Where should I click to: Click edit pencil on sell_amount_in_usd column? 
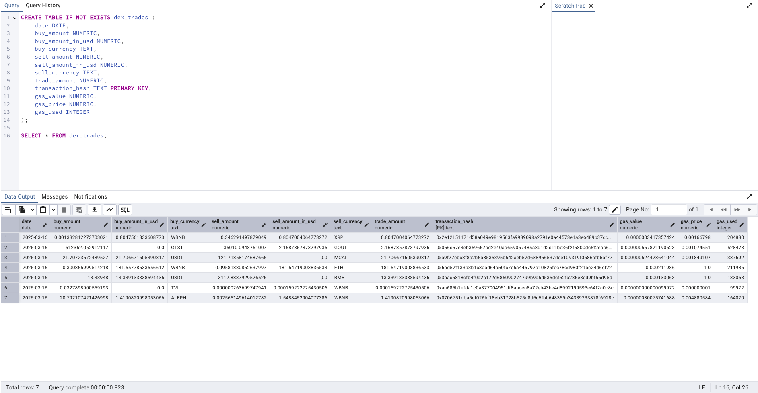click(325, 225)
